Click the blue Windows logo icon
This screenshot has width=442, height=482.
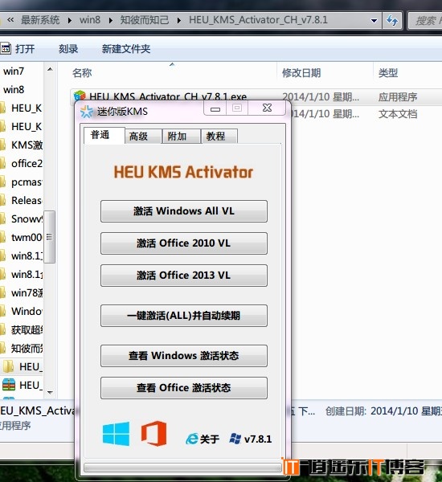[116, 434]
